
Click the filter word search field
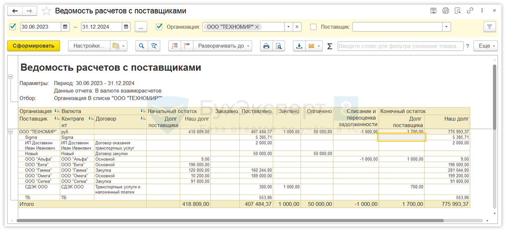[x=400, y=46]
